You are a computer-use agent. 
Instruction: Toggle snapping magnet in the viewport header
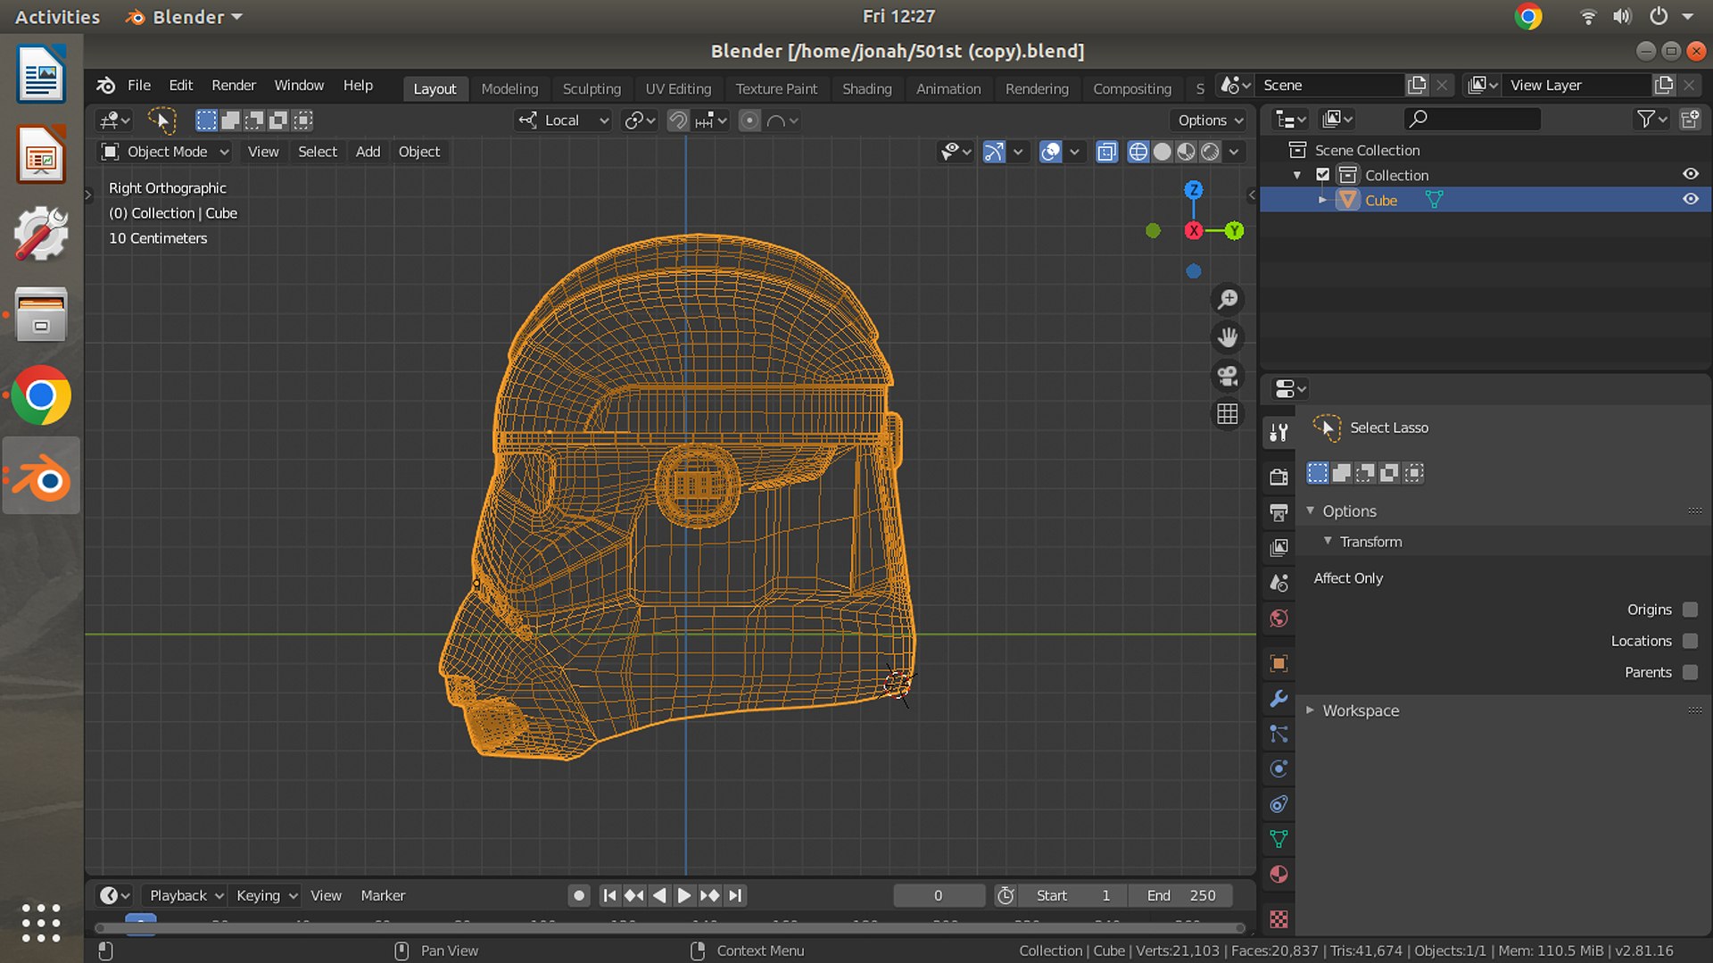coord(678,120)
